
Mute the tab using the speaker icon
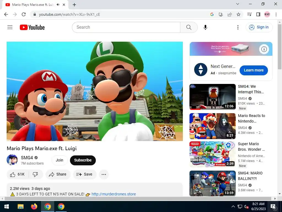[x=58, y=5]
